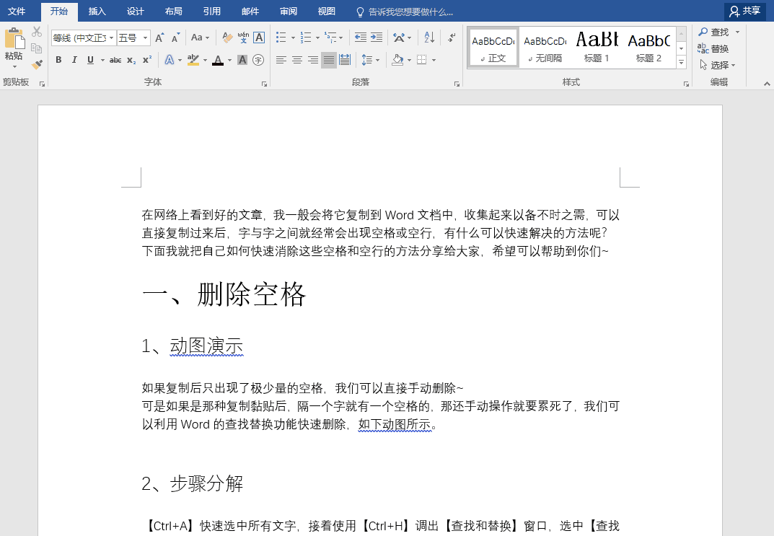The height and width of the screenshot is (536, 774).
Task: Click the Copy icon
Action: click(x=37, y=48)
